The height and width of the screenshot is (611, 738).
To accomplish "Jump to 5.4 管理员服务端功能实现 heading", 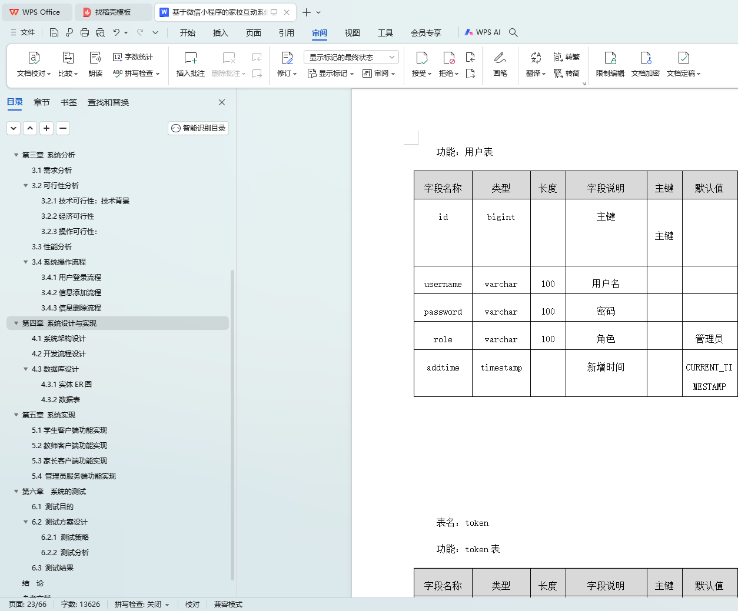I will (x=74, y=476).
